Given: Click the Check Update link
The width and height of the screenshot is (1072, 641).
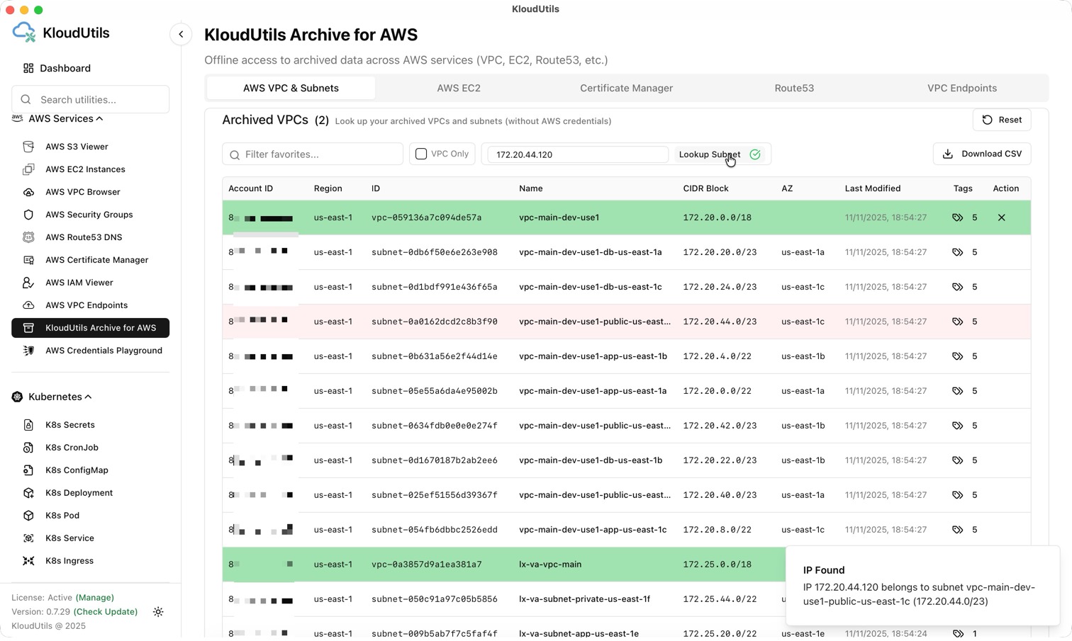Looking at the screenshot, I should [106, 612].
